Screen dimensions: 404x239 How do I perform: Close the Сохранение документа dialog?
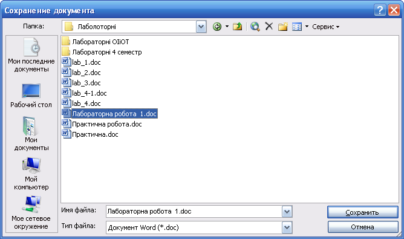394,10
